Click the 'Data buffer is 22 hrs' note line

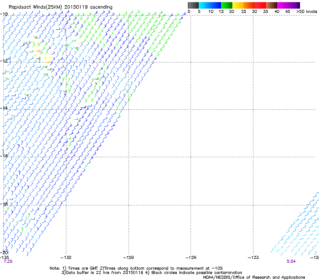152,273
